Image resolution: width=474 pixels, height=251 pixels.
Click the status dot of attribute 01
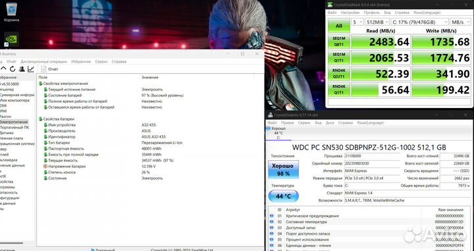pos(271,216)
